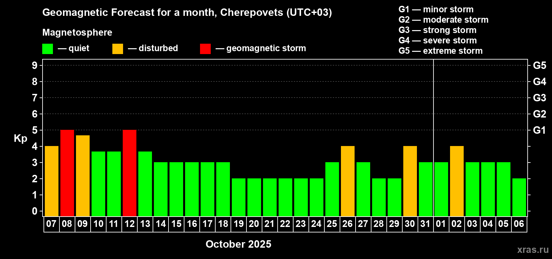Screen dimensions: 552x259
Task: Click the red geomagnetic storm legend swatch
Action: (206, 49)
